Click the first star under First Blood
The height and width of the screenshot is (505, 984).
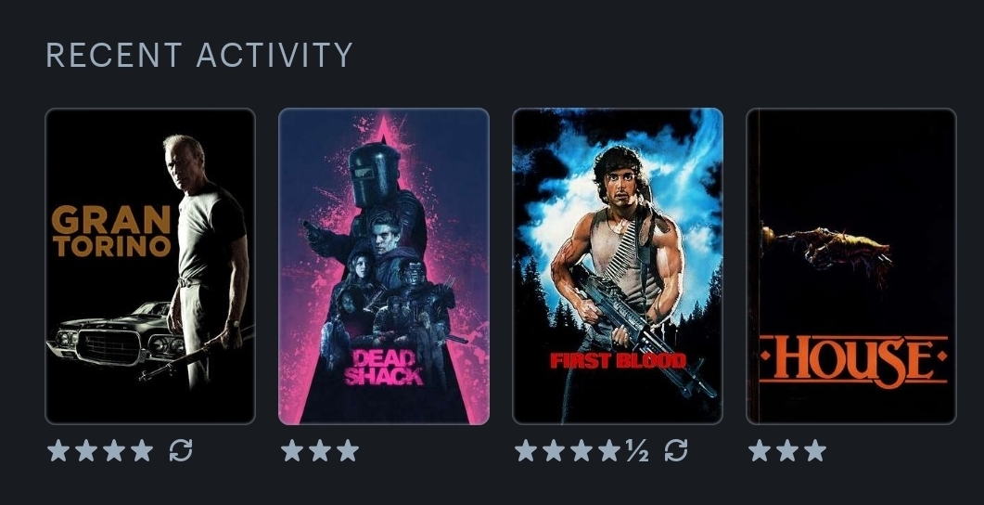(526, 450)
